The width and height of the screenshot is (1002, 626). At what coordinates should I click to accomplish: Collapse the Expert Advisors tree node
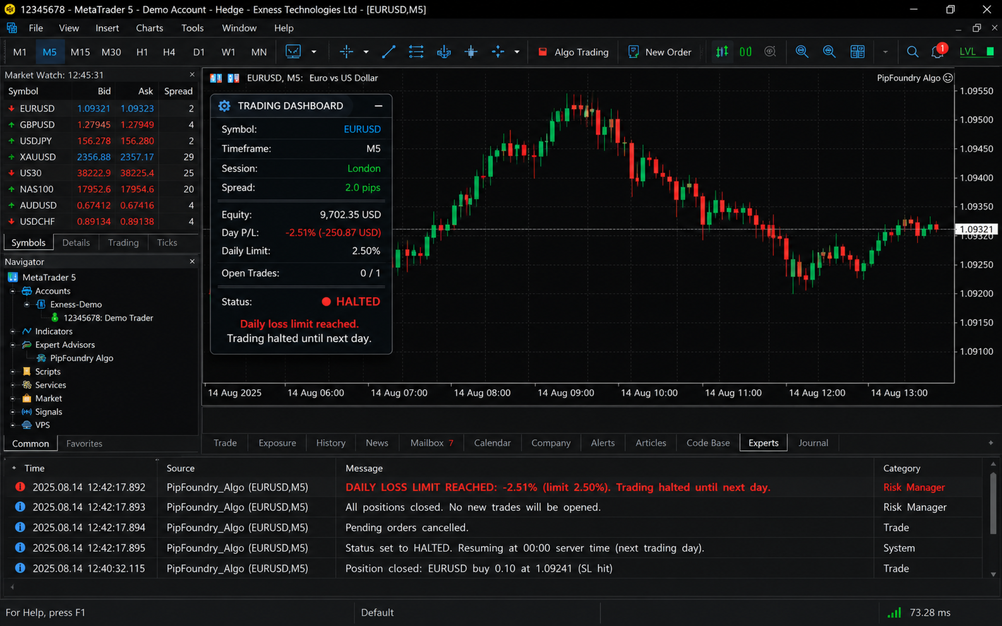click(x=13, y=345)
